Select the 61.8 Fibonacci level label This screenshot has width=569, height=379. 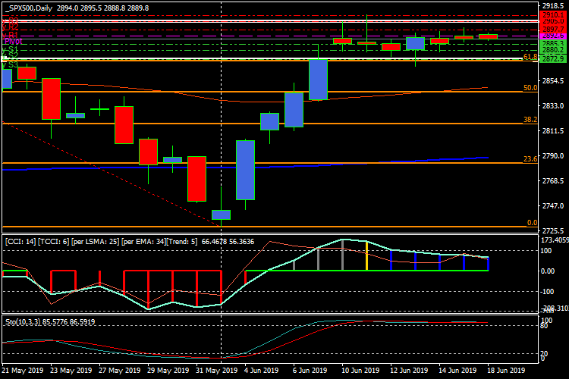[530, 56]
